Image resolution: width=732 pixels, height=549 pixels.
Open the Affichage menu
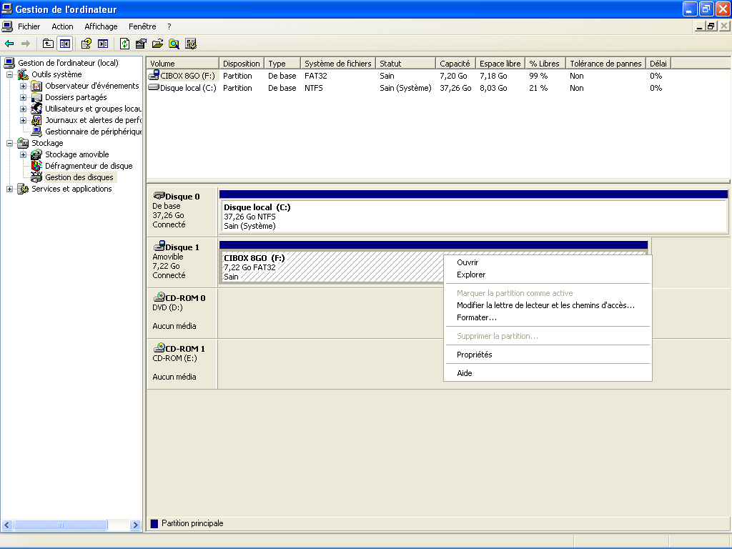click(101, 26)
